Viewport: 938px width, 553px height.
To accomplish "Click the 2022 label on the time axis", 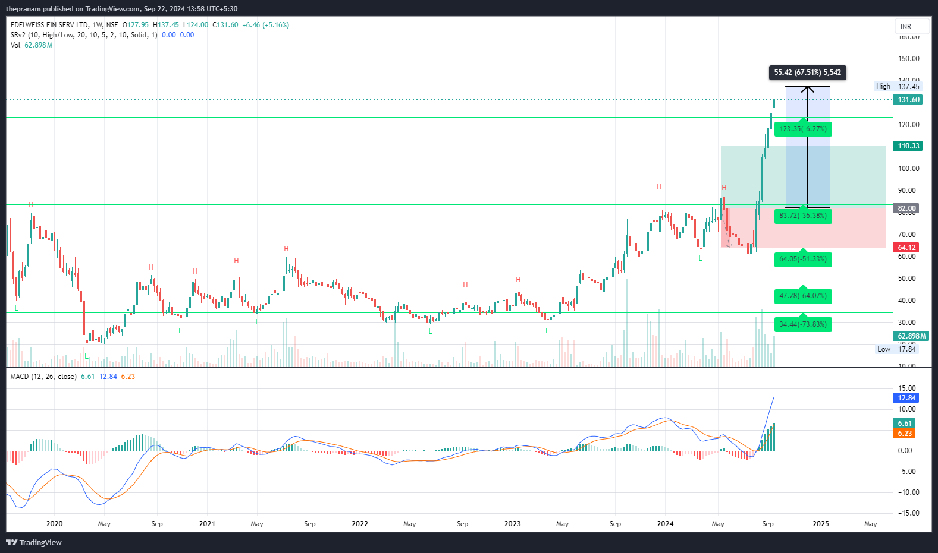I will [360, 524].
